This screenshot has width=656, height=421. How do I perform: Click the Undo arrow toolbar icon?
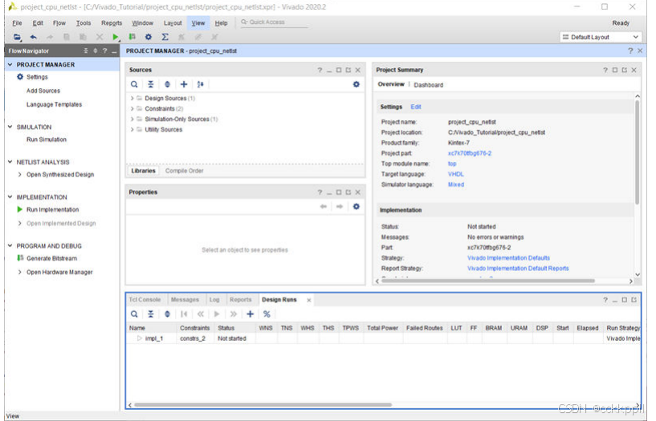point(34,37)
